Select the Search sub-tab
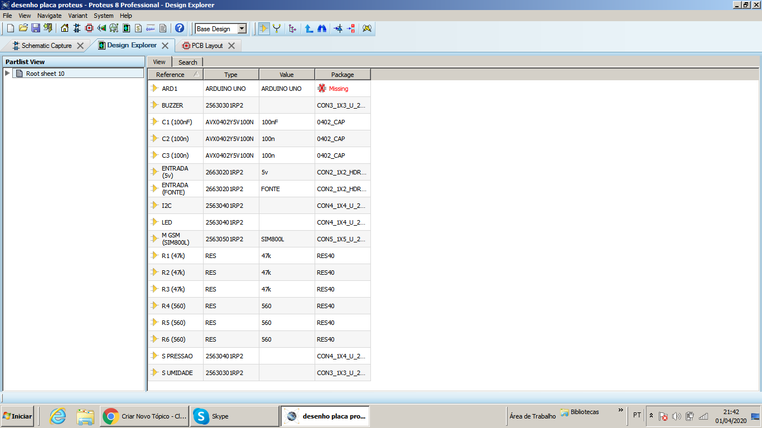The image size is (762, 428). (188, 62)
